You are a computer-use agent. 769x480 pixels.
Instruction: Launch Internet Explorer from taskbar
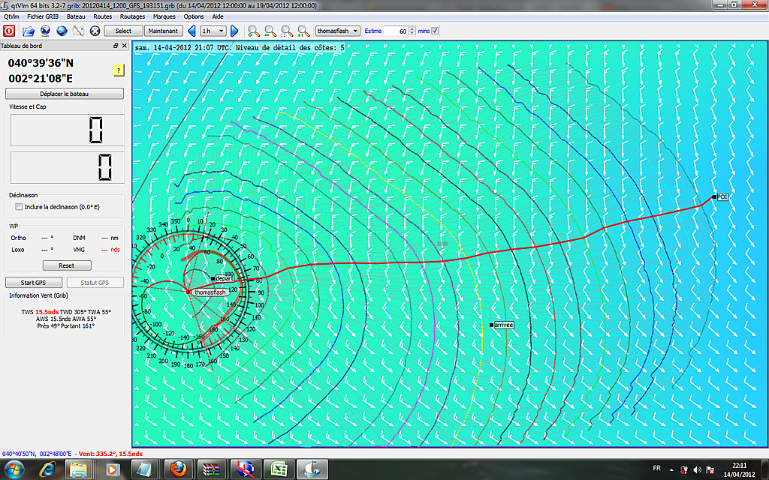(x=47, y=470)
